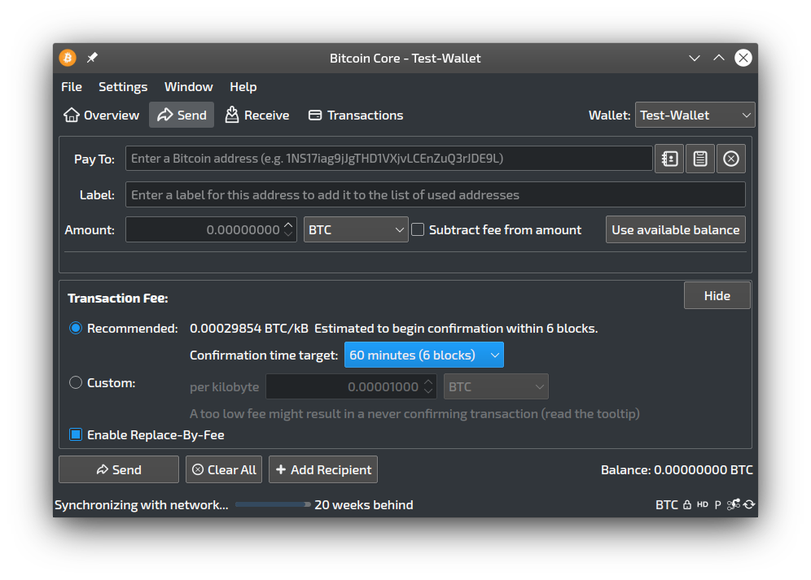Open the Help menu

[243, 87]
